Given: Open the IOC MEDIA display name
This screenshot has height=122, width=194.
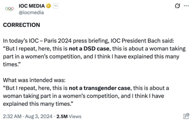Looking at the screenshot, I should [x=32, y=6].
